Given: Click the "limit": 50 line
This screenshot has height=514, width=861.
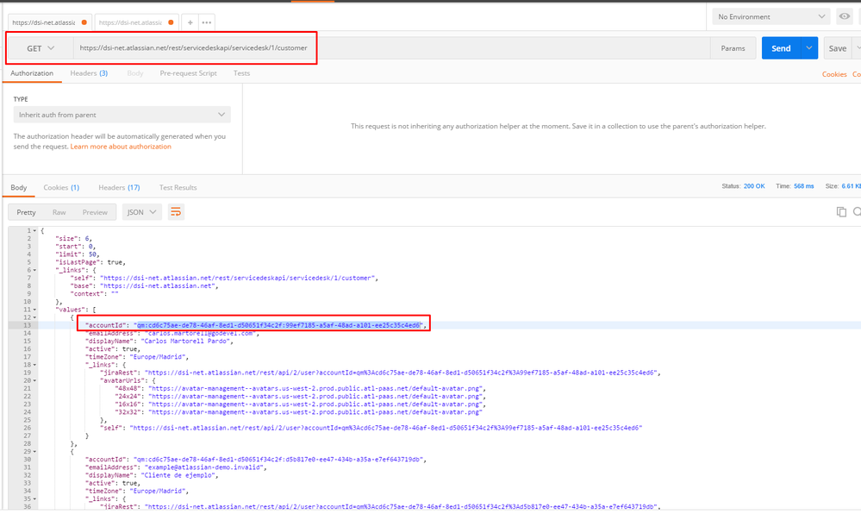Looking at the screenshot, I should (x=78, y=254).
